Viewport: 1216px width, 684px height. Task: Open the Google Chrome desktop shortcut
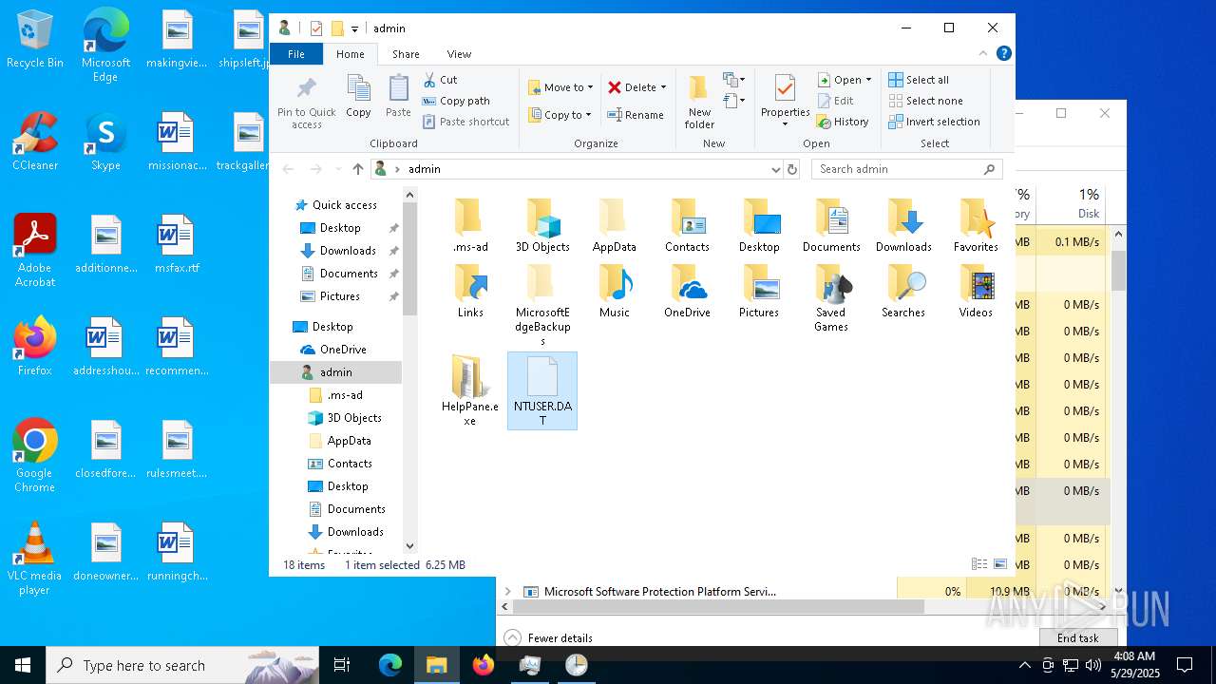[35, 456]
